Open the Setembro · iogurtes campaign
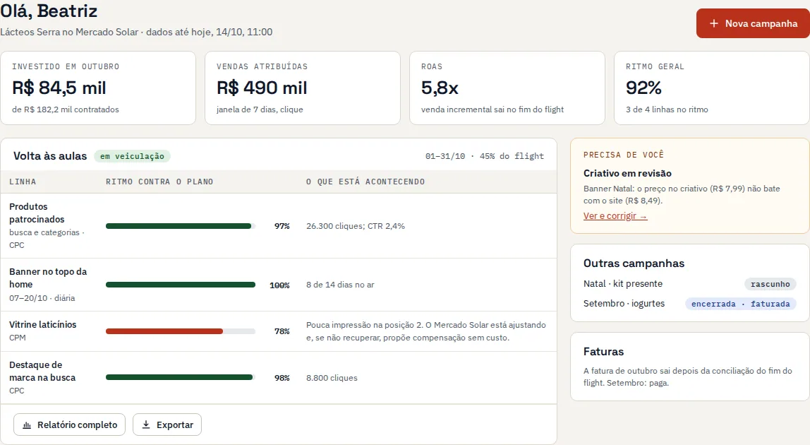This screenshot has height=445, width=810. [624, 303]
